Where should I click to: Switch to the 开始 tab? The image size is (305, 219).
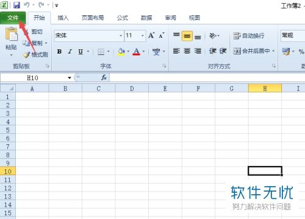click(x=39, y=18)
